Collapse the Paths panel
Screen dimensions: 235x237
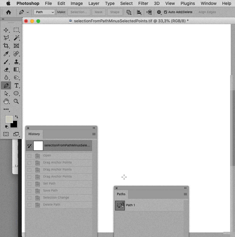185,188
